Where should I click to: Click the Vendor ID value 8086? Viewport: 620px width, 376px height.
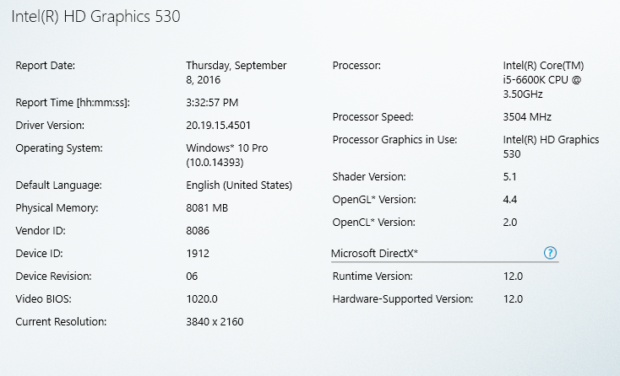198,231
